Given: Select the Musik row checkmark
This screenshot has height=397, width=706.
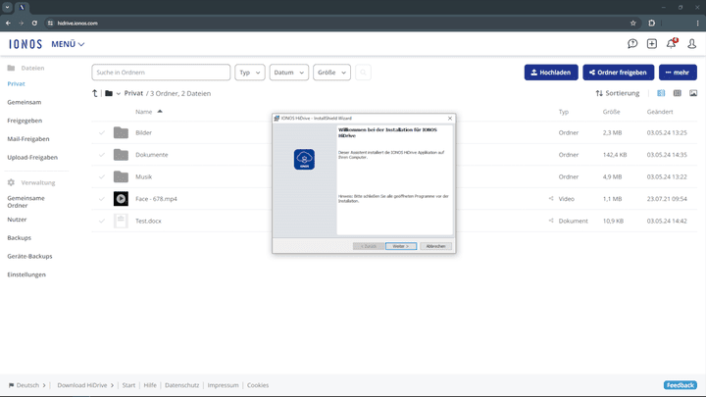Looking at the screenshot, I should tap(102, 176).
